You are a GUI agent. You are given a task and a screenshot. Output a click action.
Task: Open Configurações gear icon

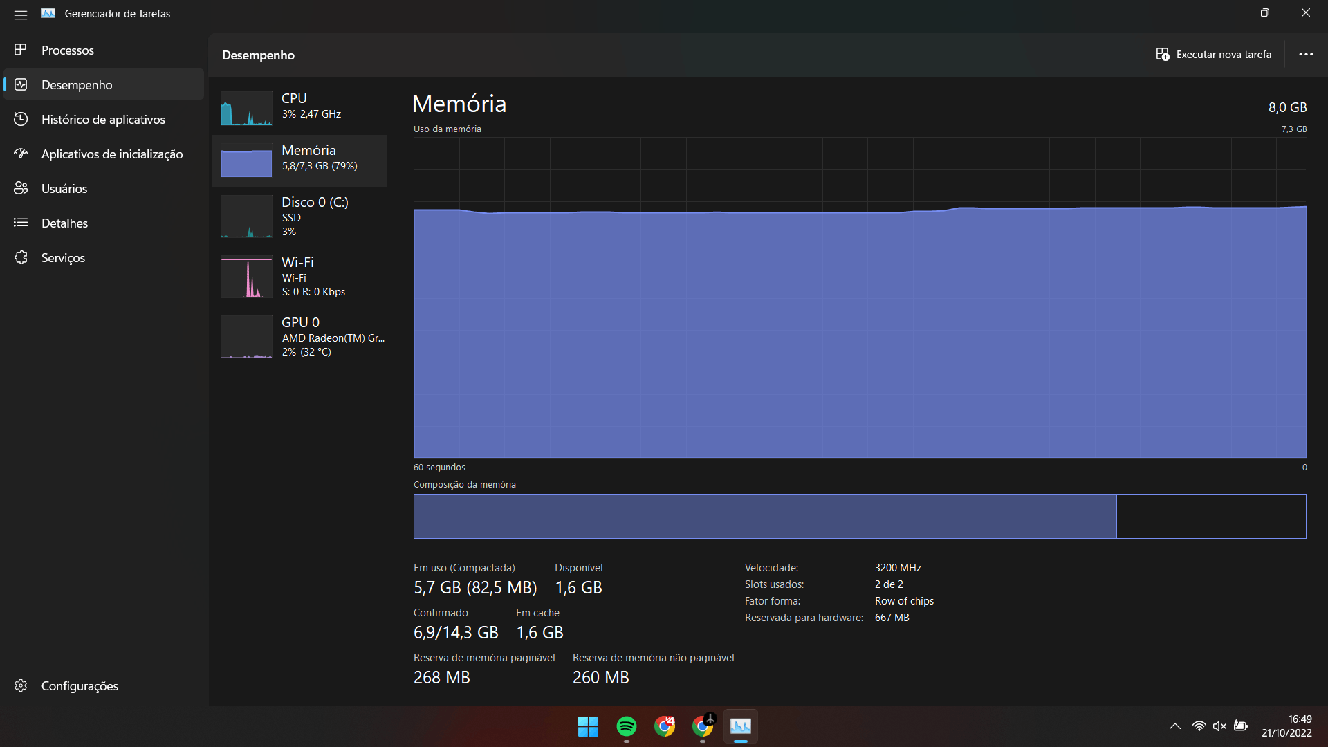(x=21, y=685)
